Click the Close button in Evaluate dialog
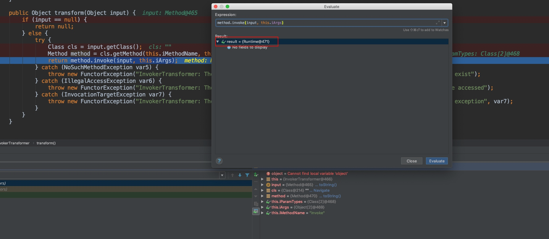This screenshot has height=239, width=549. coord(411,161)
